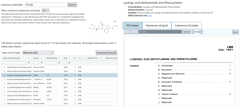Open the Methodology column filter funnel icon
This screenshot has height=107, width=240.
pyautogui.click(x=59, y=63)
